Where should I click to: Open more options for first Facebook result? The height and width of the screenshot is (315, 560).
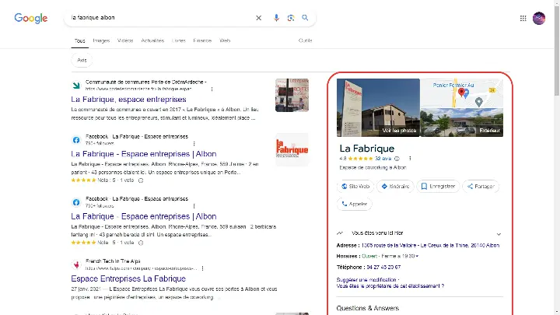[194, 144]
